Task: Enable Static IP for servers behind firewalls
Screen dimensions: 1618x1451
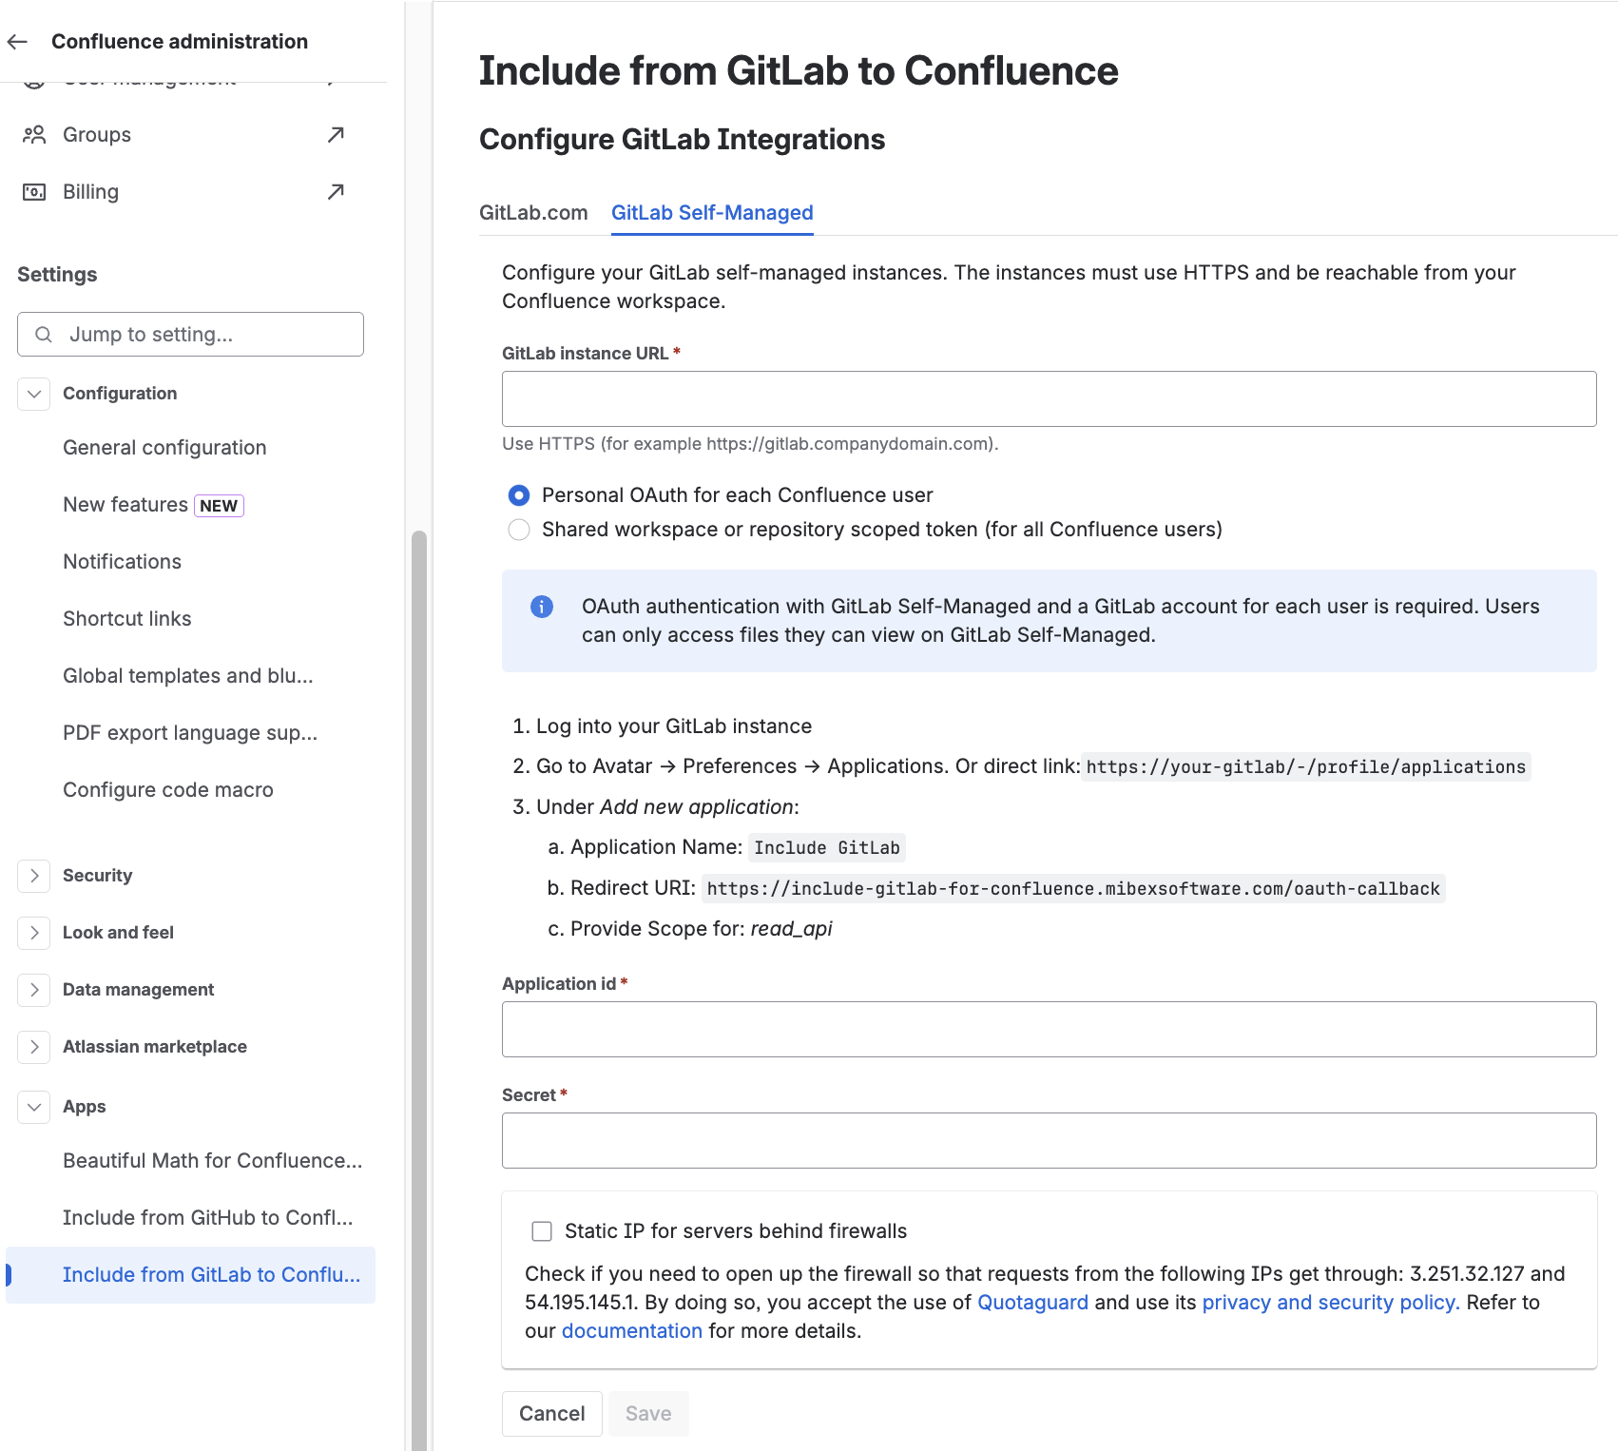Action: 542,1230
